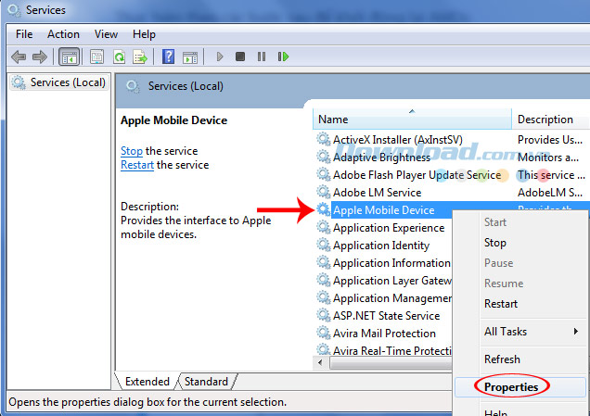Image resolution: width=590 pixels, height=416 pixels.
Task: Open the View menu
Action: (106, 34)
